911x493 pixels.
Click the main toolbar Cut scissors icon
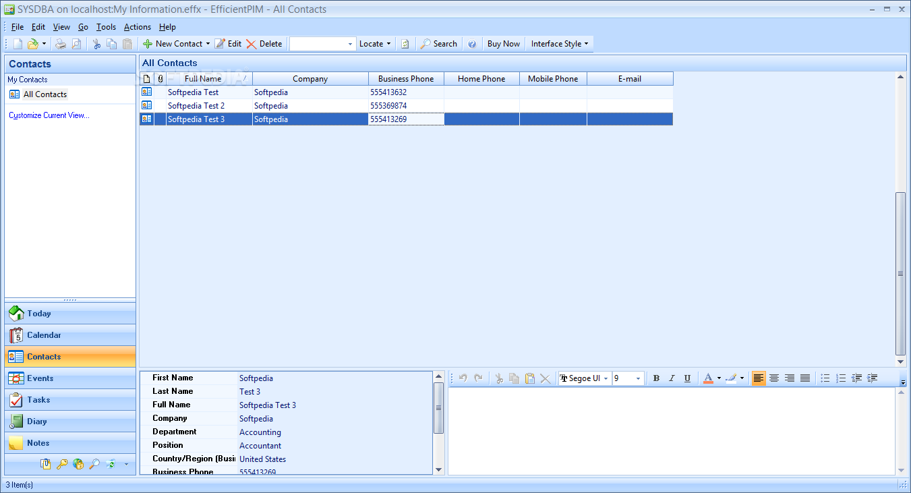(x=96, y=44)
